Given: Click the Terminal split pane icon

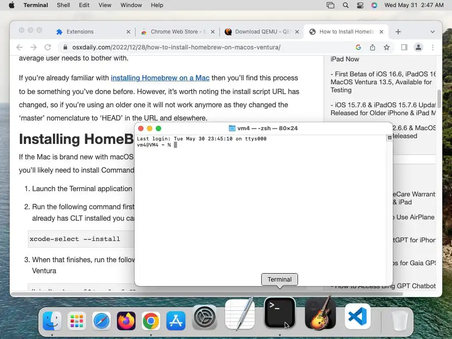Looking at the screenshot, I should click(389, 138).
